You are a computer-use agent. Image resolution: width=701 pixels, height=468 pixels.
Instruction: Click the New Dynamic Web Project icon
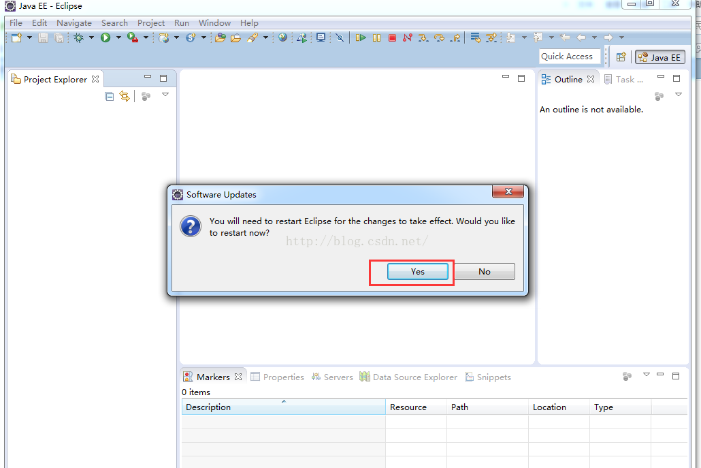[164, 37]
